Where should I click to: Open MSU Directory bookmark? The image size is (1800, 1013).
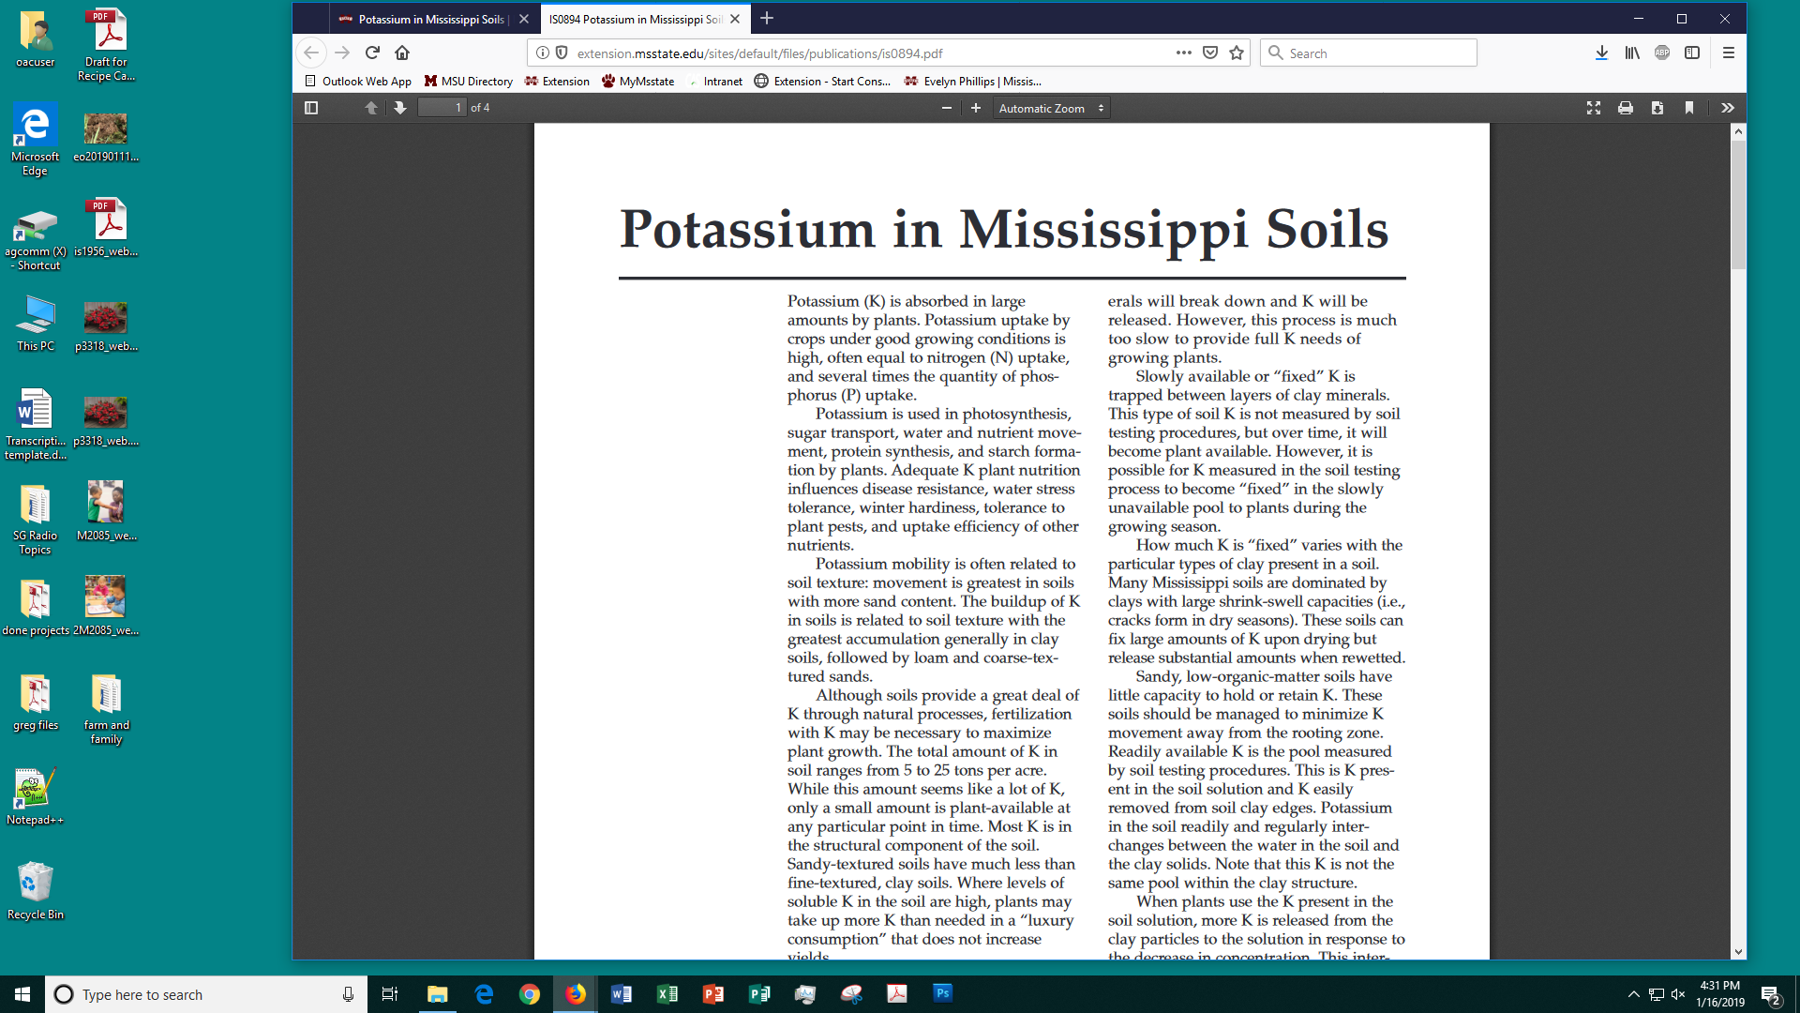coord(469,82)
